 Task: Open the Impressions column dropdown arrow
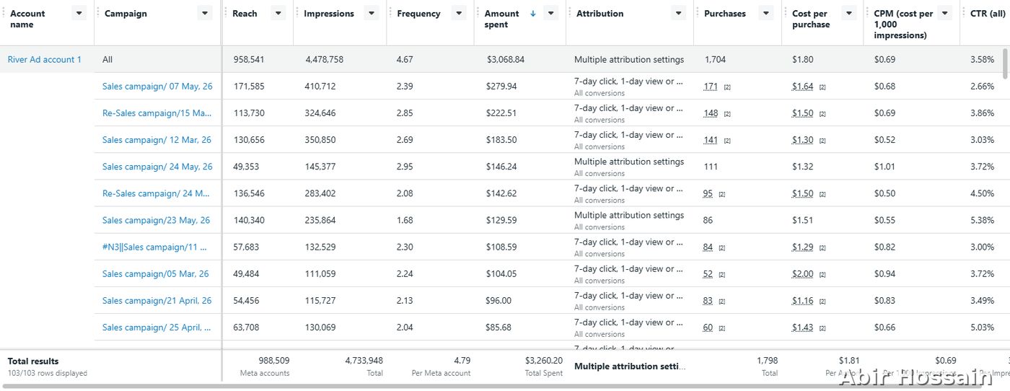(x=371, y=13)
